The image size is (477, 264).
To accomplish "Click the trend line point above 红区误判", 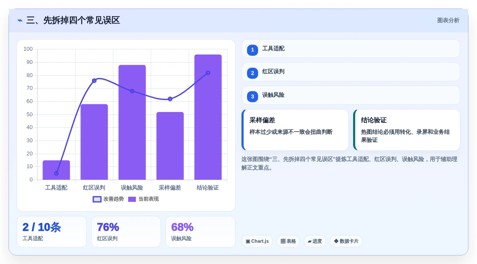I will click(x=94, y=80).
